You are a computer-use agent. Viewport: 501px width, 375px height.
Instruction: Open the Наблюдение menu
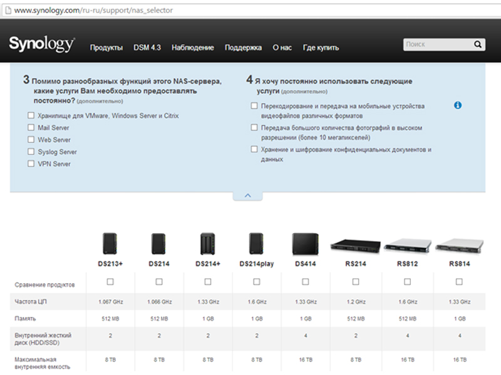click(193, 47)
